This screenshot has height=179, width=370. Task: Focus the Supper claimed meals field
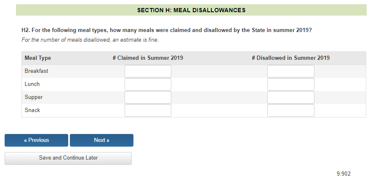click(x=148, y=97)
